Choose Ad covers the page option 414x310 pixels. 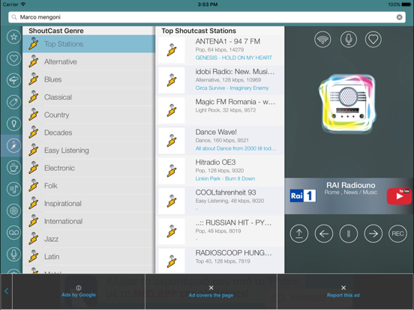[211, 291]
